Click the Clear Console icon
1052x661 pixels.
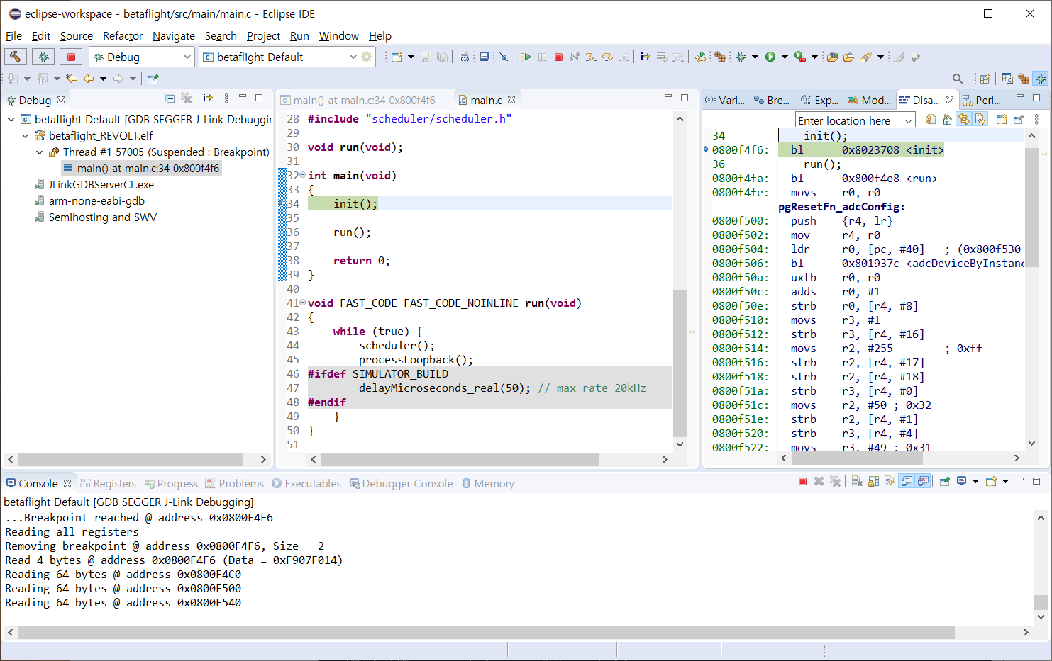point(857,482)
